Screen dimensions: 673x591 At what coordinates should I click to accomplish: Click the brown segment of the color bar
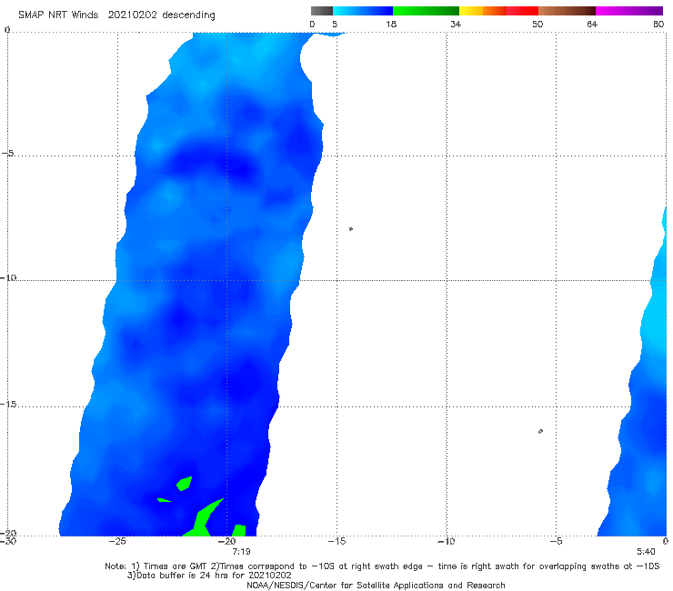point(567,11)
